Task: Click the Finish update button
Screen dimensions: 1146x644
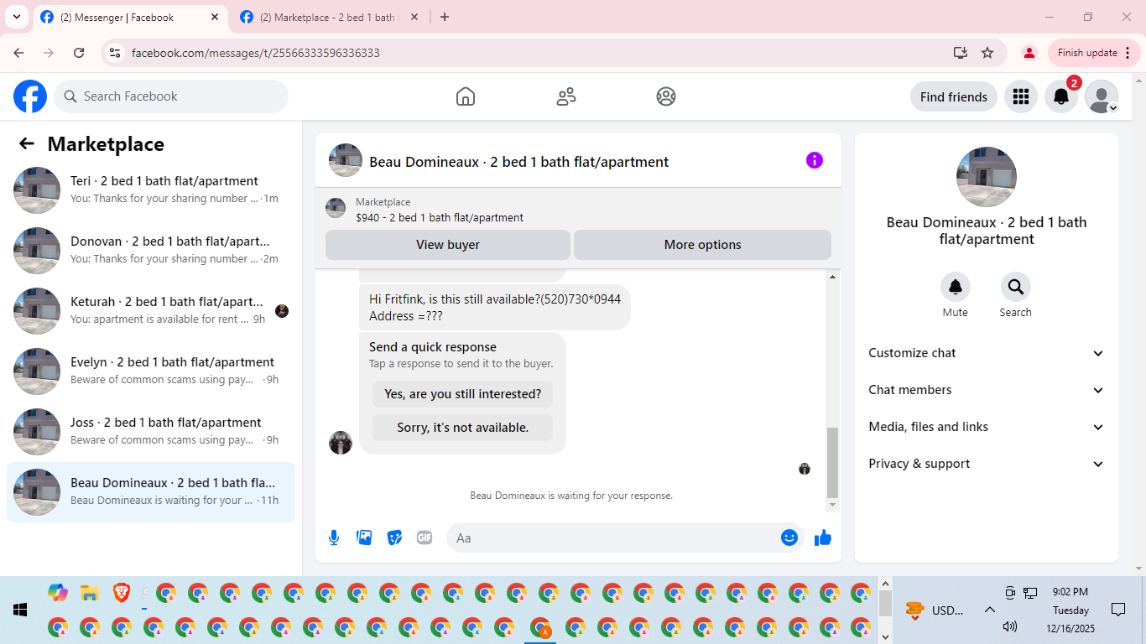Action: click(x=1093, y=53)
